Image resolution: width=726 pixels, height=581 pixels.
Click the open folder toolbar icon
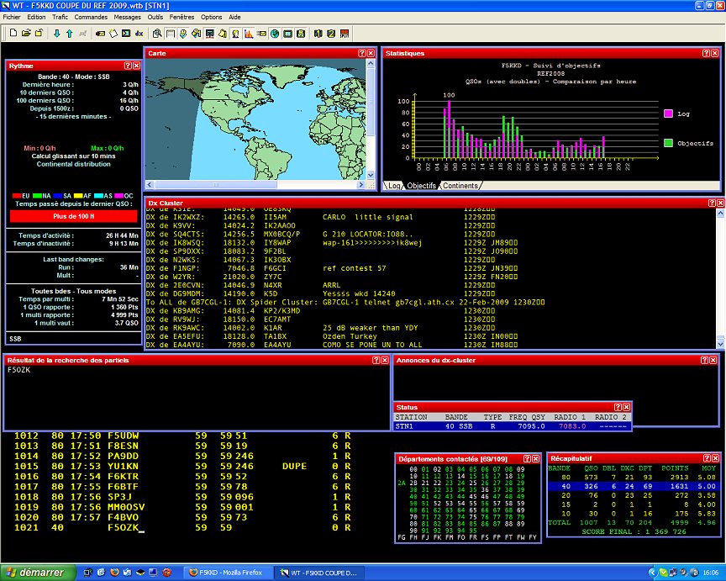point(26,34)
